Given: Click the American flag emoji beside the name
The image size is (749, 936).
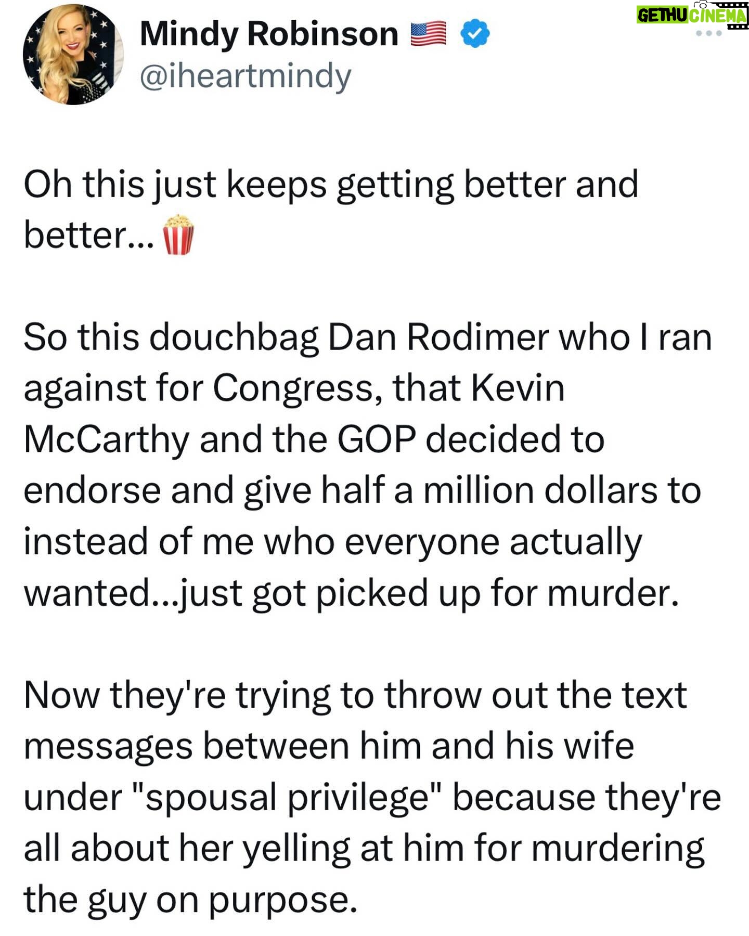Looking at the screenshot, I should (428, 34).
